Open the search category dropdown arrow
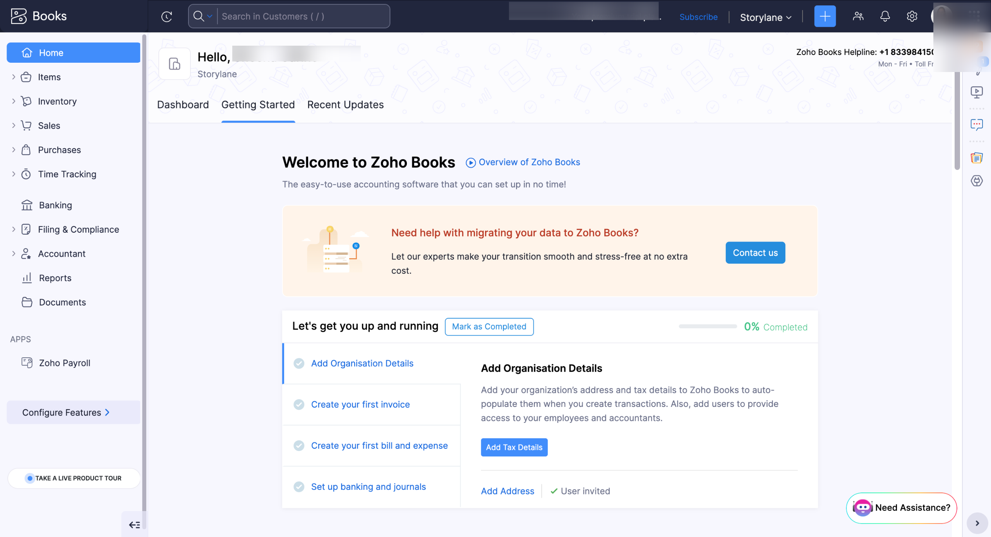The image size is (991, 537). click(210, 16)
